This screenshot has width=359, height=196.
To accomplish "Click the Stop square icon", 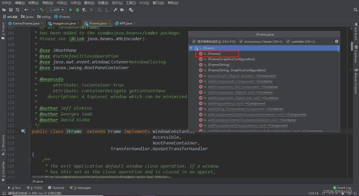I will (91, 10).
